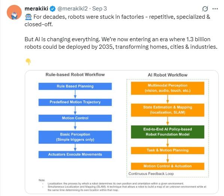Click the Predefined Motion Trajectory box
The height and width of the screenshot is (196, 224).
pyautogui.click(x=75, y=102)
